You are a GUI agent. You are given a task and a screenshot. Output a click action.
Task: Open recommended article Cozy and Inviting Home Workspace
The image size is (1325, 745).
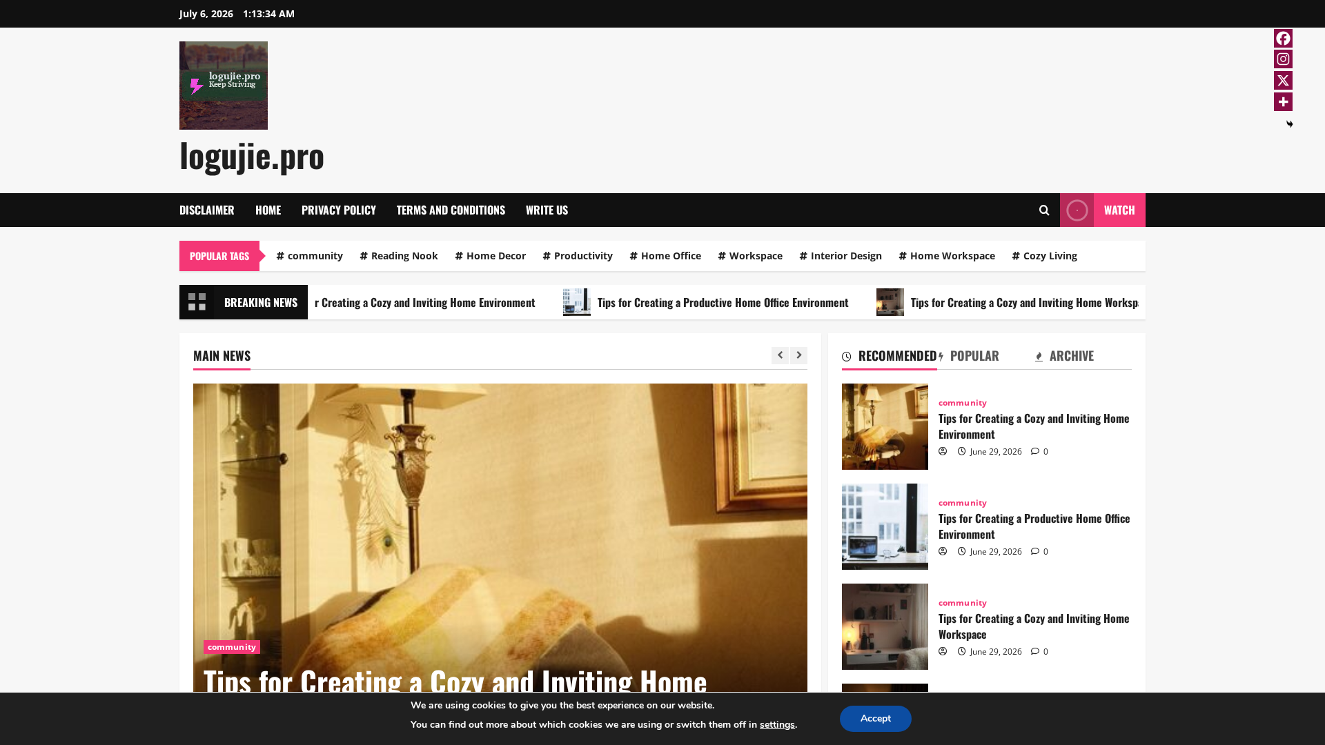pyautogui.click(x=1034, y=626)
